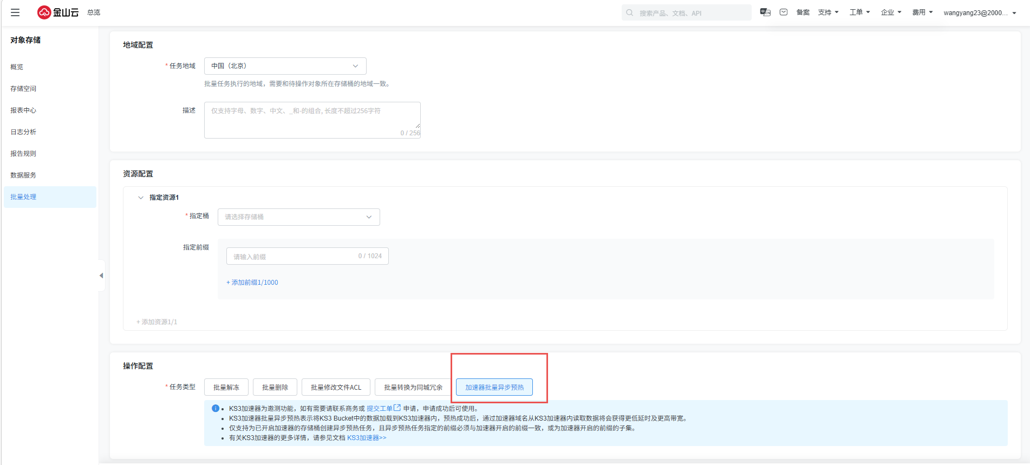Open the 任务地域 region dropdown

(285, 66)
